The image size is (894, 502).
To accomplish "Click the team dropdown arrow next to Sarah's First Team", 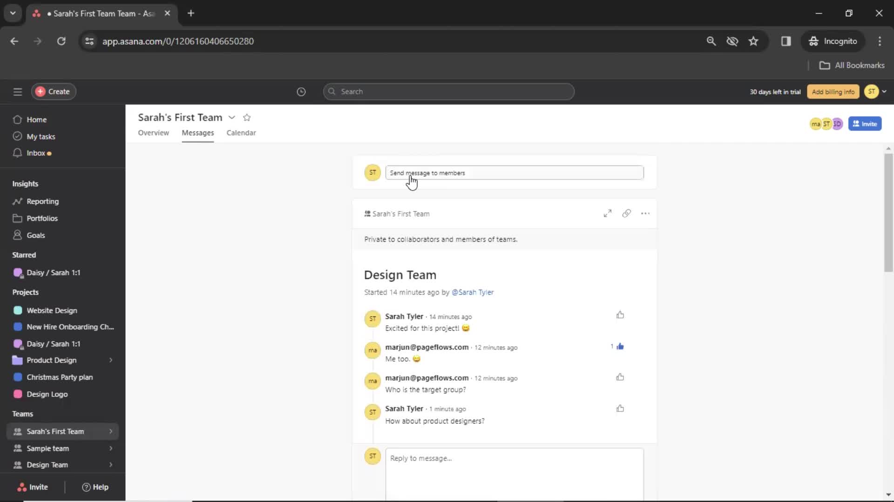I will point(231,117).
